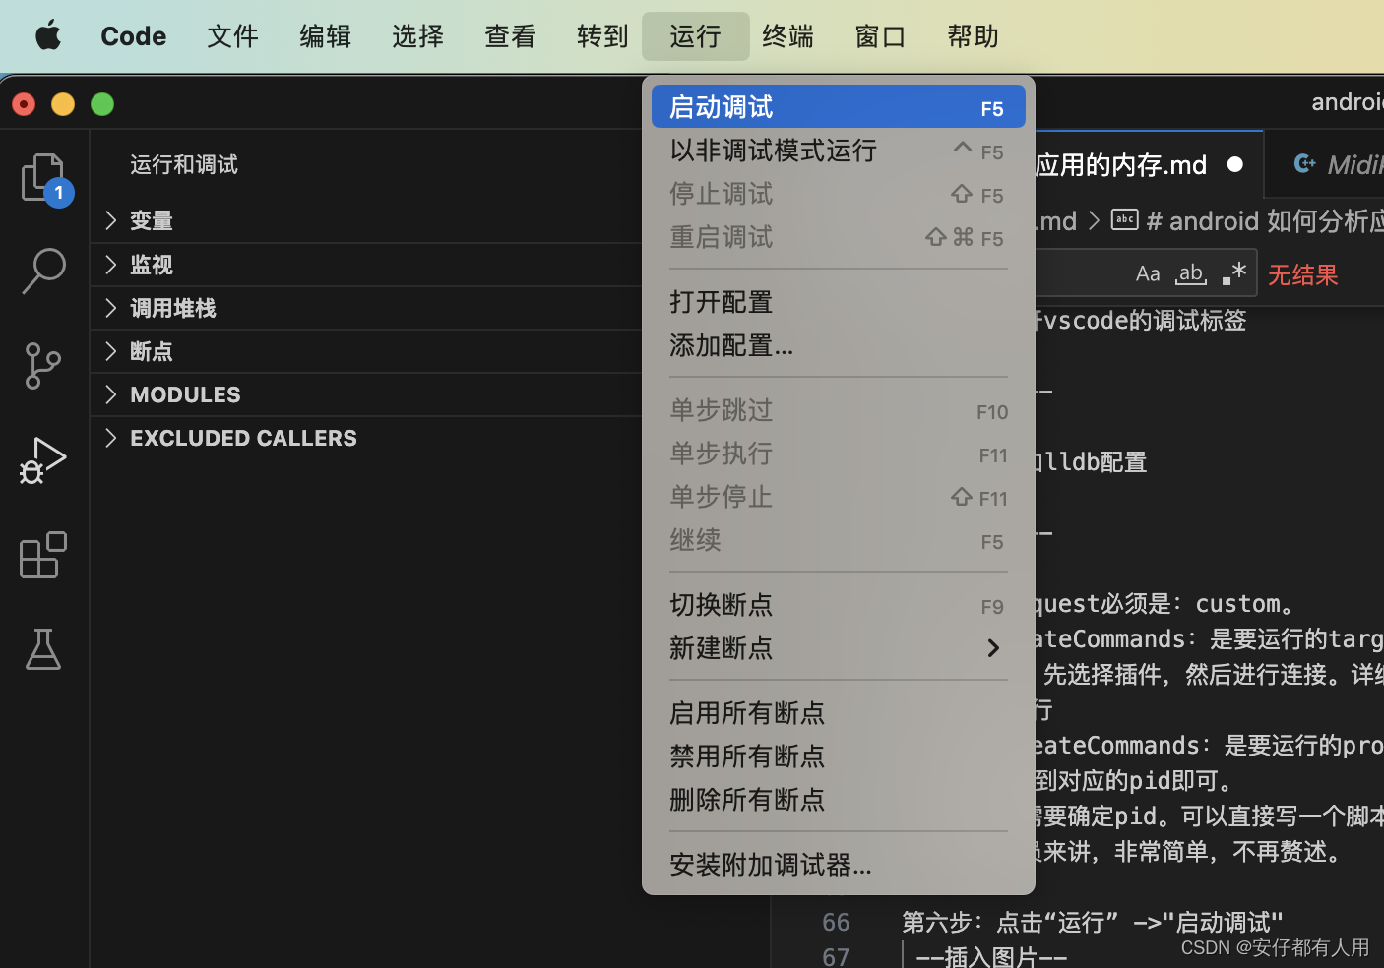Screen dimensions: 1384x968
Task: Toggle Match Whole Word in find widget
Action: tap(1191, 273)
